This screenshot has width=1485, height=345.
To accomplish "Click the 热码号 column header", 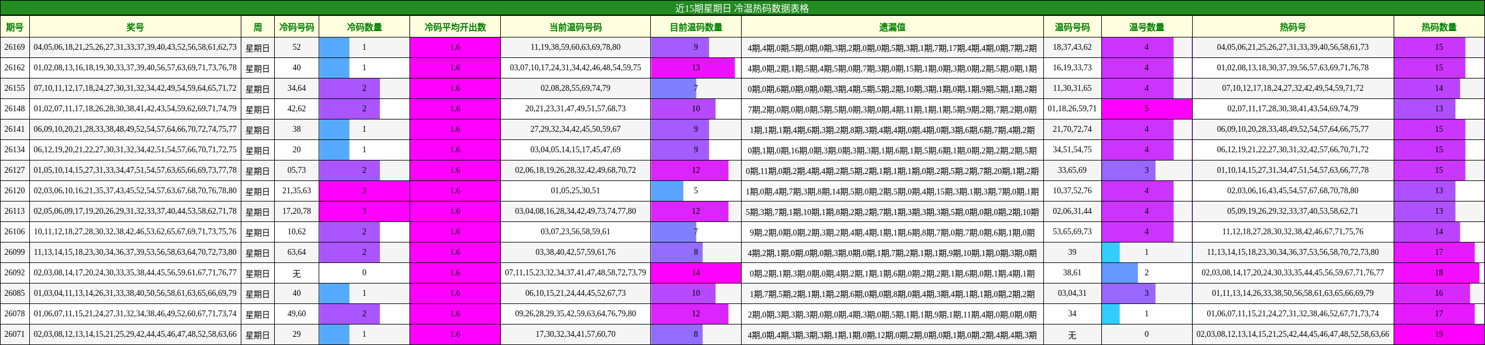I will point(1293,27).
